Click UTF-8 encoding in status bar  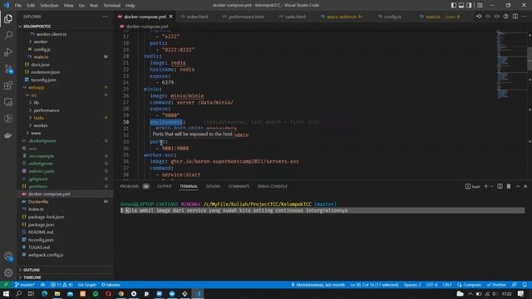431,285
